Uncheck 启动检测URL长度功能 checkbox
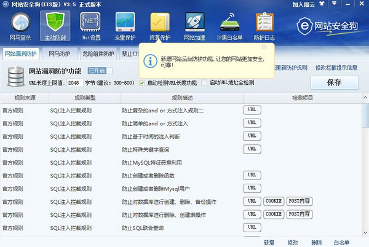 (142, 83)
